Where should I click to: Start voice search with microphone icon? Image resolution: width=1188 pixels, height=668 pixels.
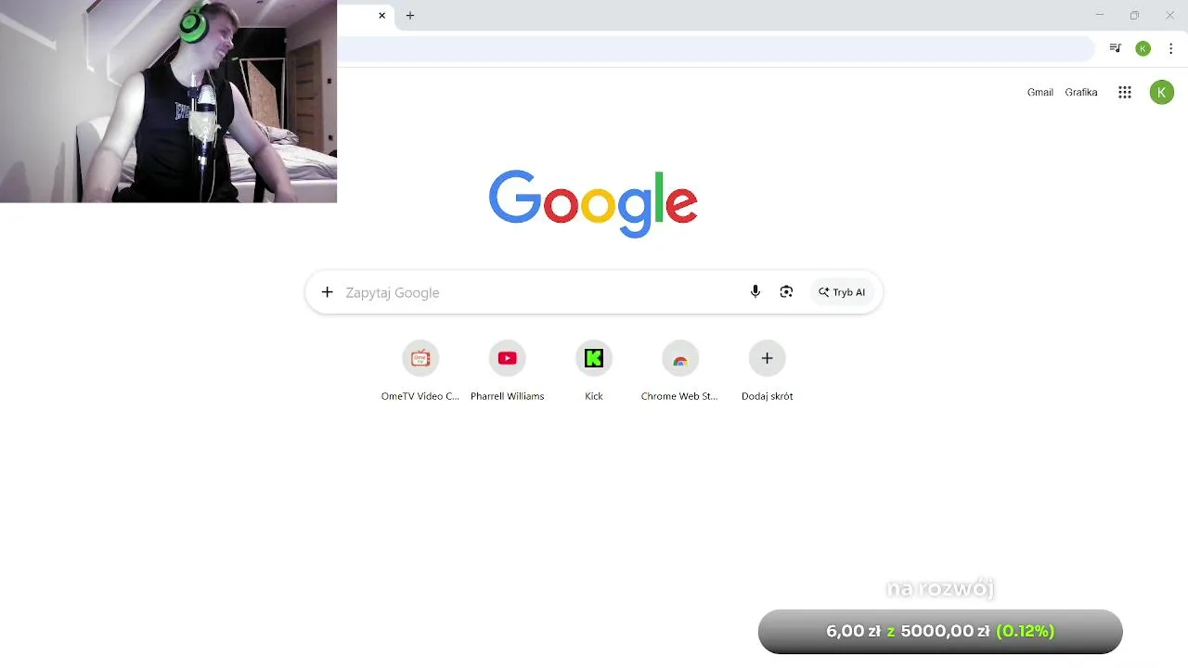(x=755, y=292)
